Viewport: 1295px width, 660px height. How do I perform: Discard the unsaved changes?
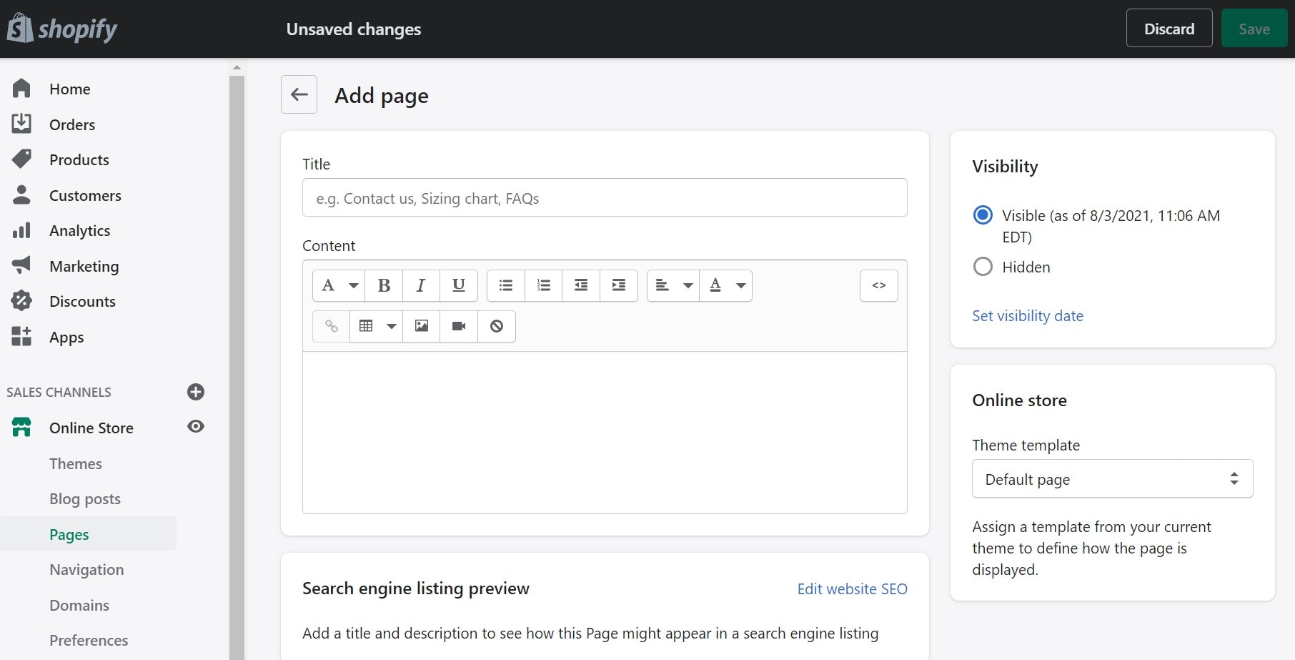pos(1169,29)
